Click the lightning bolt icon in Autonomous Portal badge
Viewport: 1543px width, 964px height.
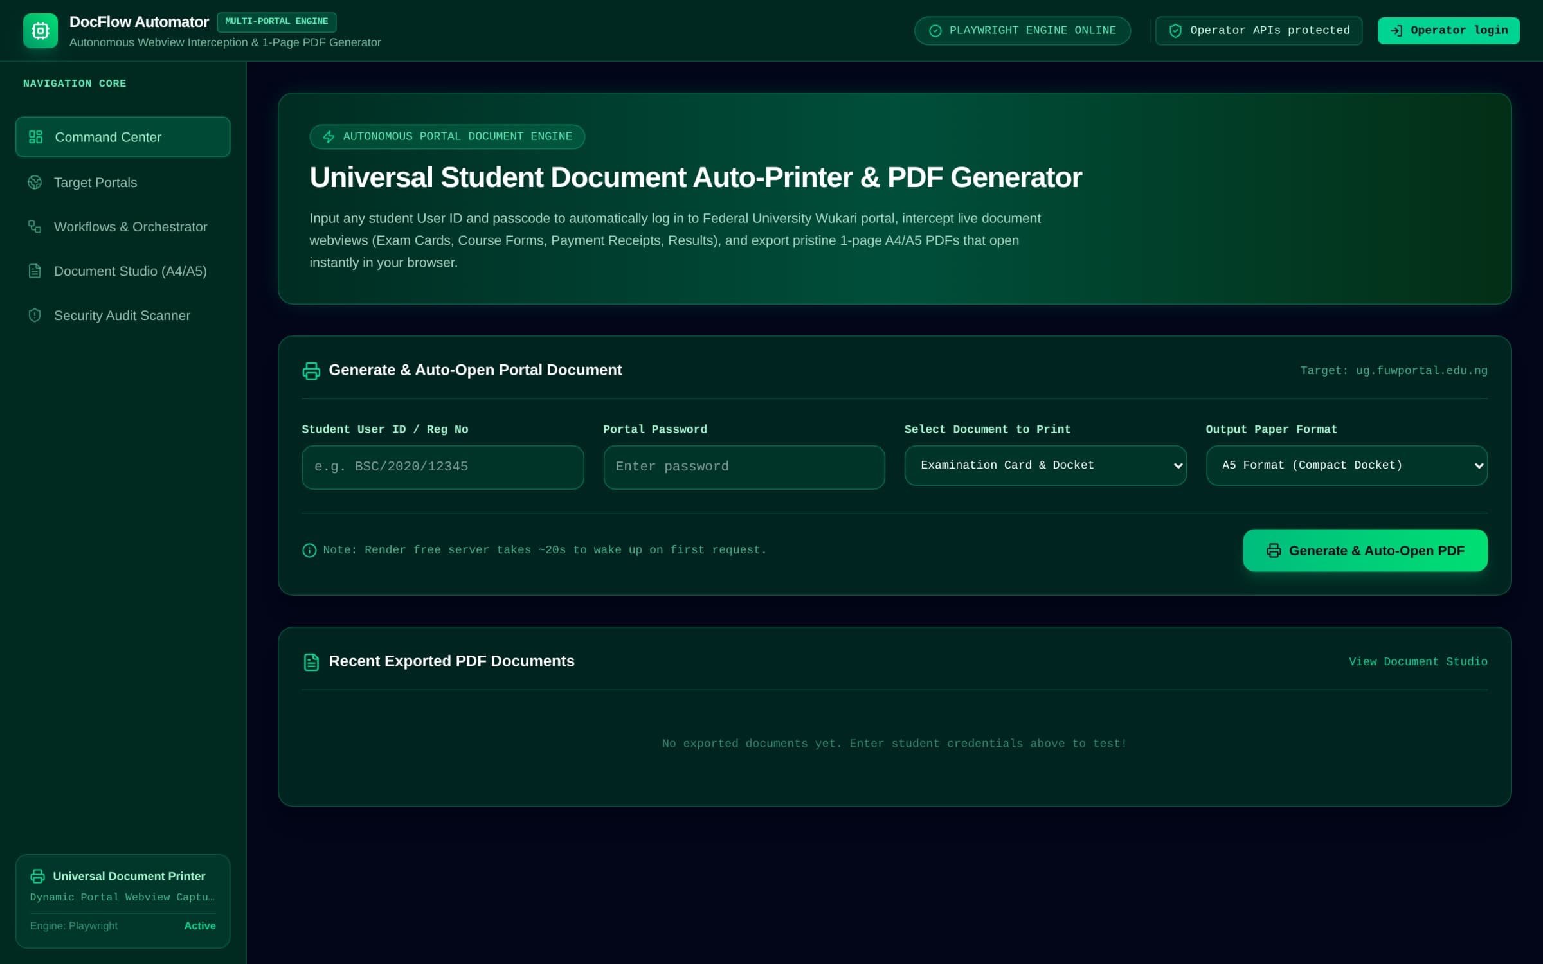(x=329, y=137)
